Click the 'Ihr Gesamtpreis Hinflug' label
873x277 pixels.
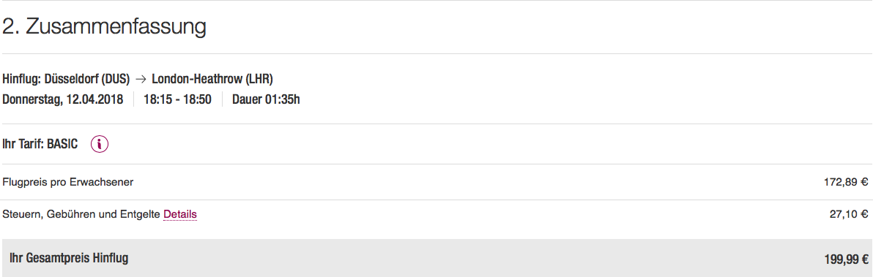click(69, 258)
